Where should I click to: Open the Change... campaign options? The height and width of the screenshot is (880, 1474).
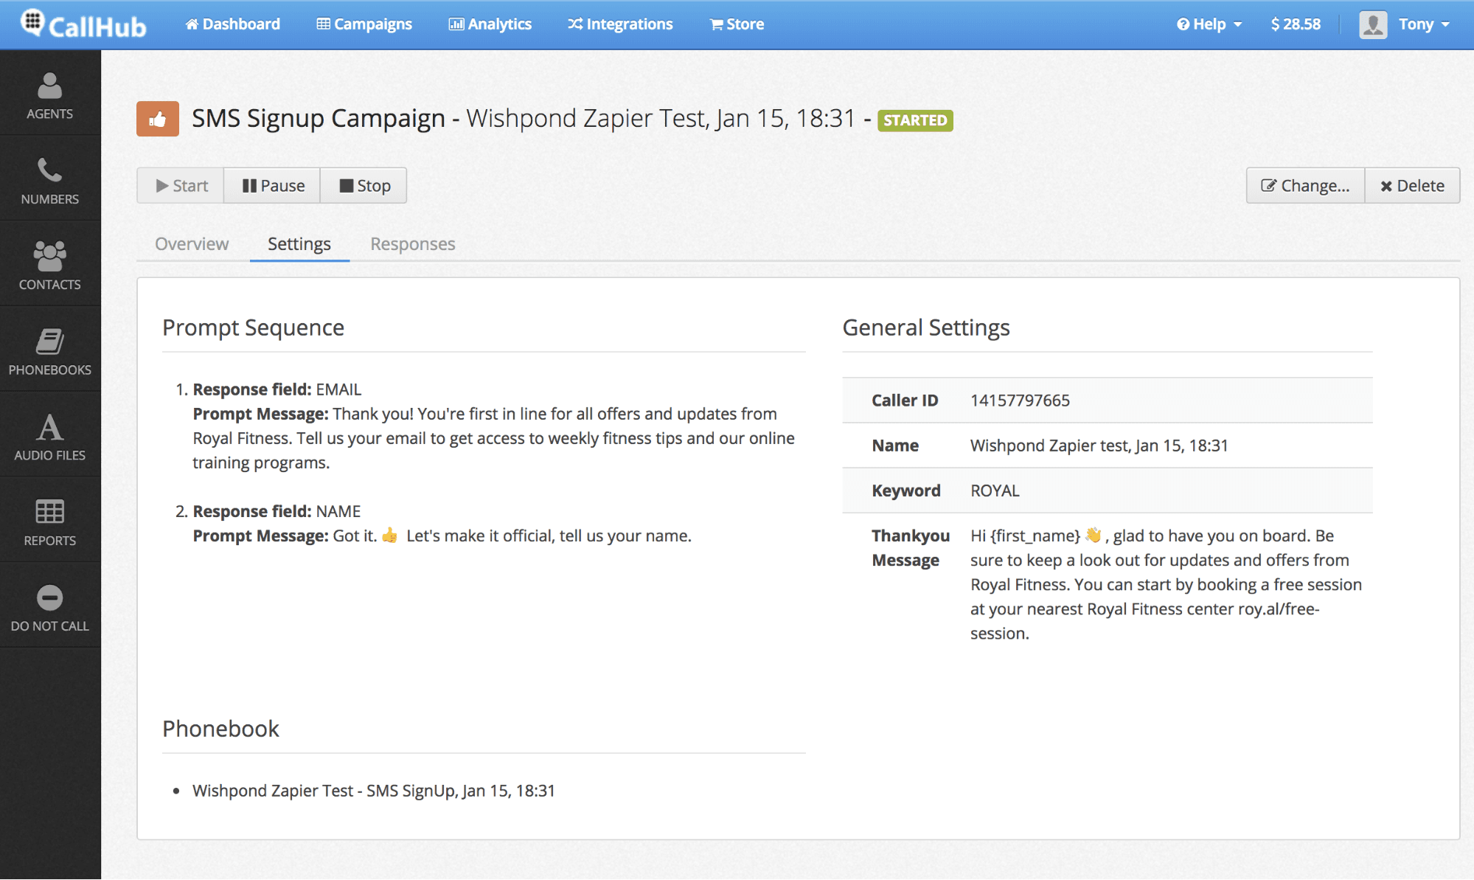pos(1305,185)
